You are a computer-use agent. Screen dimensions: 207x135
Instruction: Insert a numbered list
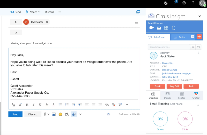pos(67,105)
